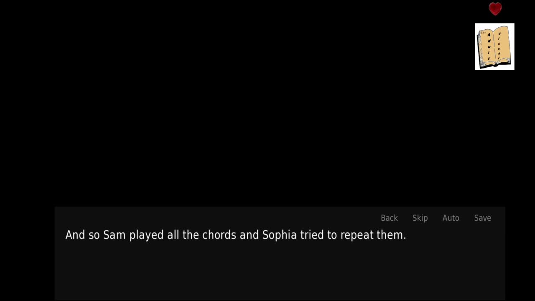Screen dimensions: 535x301
Task: Enable Auto-advance for the dialogue
Action: pyautogui.click(x=451, y=218)
